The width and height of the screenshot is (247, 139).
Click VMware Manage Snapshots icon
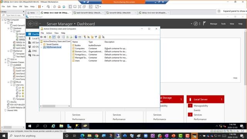pos(64,7)
